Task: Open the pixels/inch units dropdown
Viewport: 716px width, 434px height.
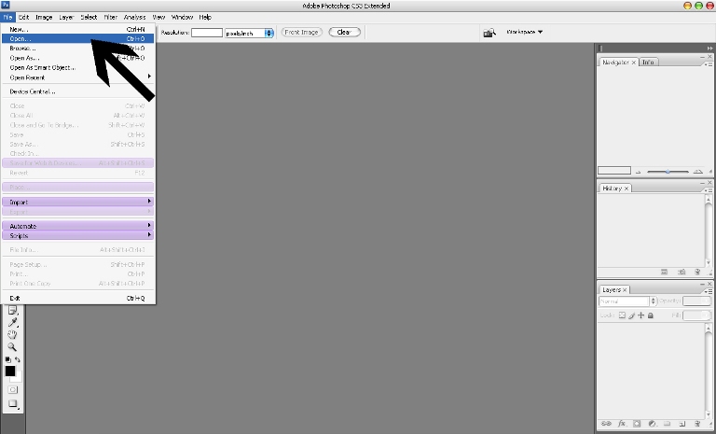Action: click(249, 33)
